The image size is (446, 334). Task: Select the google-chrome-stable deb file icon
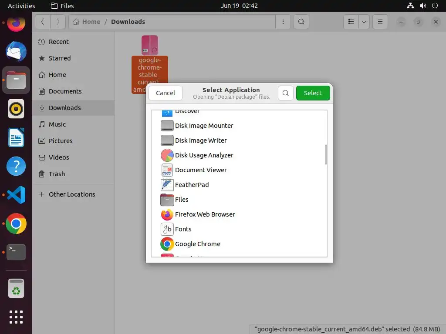(150, 45)
